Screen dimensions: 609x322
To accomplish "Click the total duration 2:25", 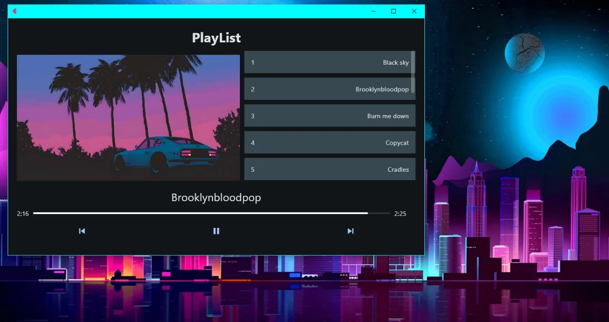I will 400,214.
